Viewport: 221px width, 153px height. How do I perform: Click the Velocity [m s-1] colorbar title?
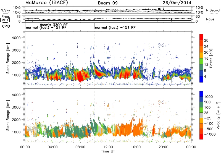pyautogui.click(x=218, y=115)
